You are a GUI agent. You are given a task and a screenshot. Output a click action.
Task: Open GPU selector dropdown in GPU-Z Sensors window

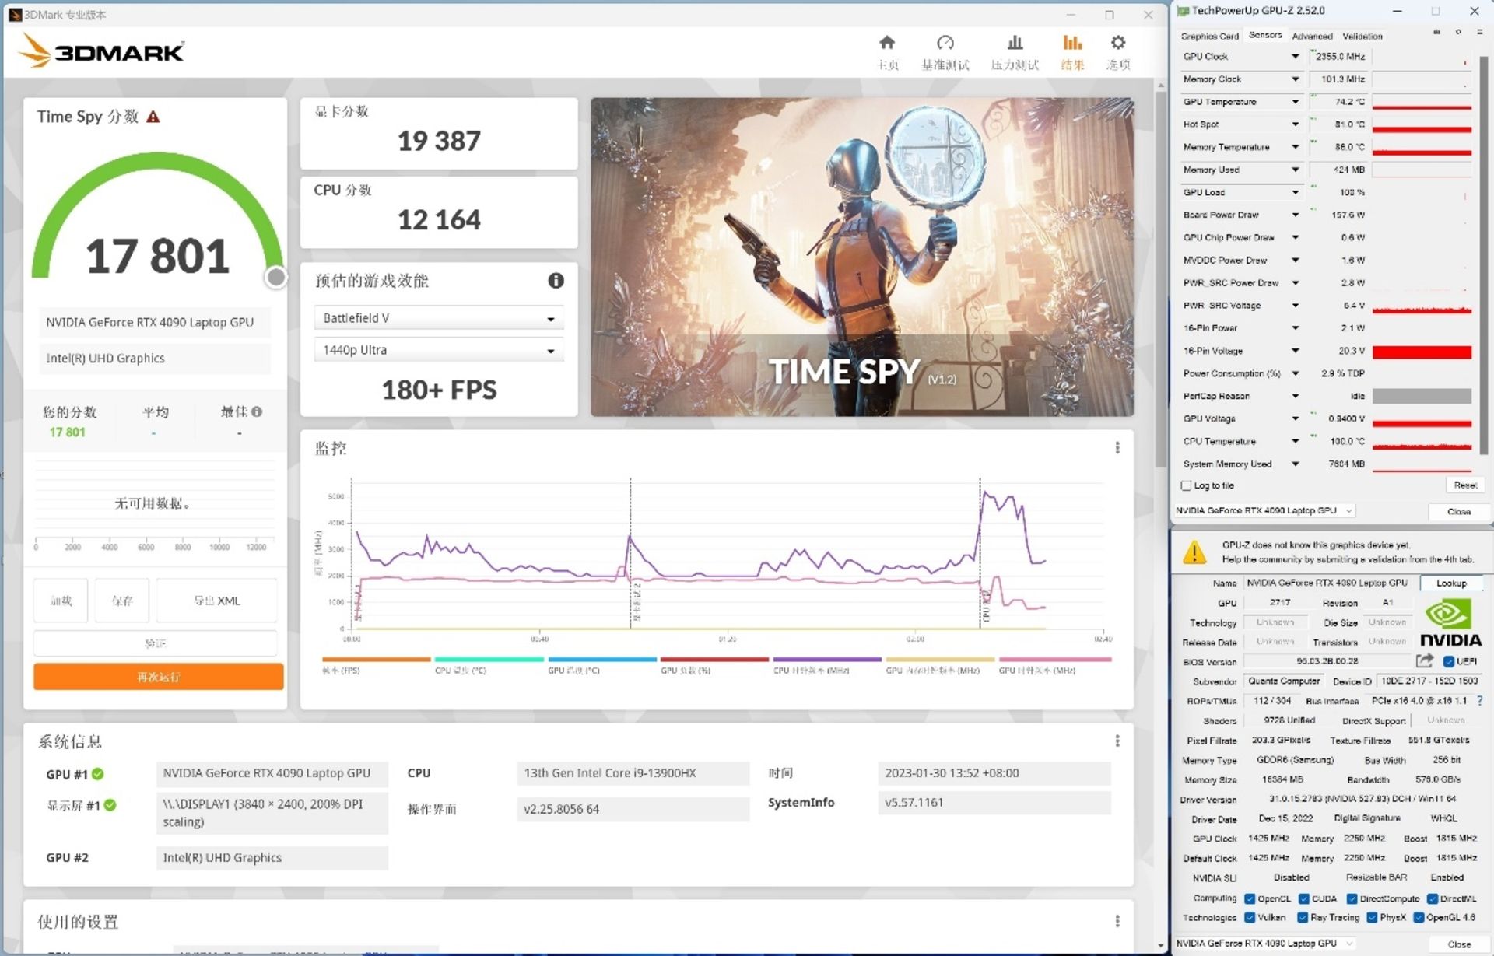pos(1264,510)
